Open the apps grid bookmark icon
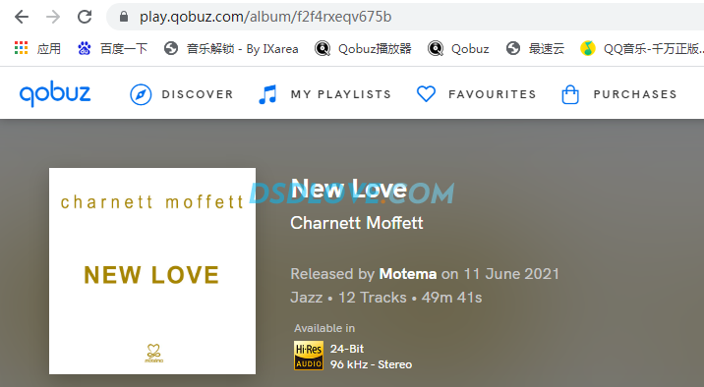Image resolution: width=704 pixels, height=387 pixels. click(x=21, y=48)
